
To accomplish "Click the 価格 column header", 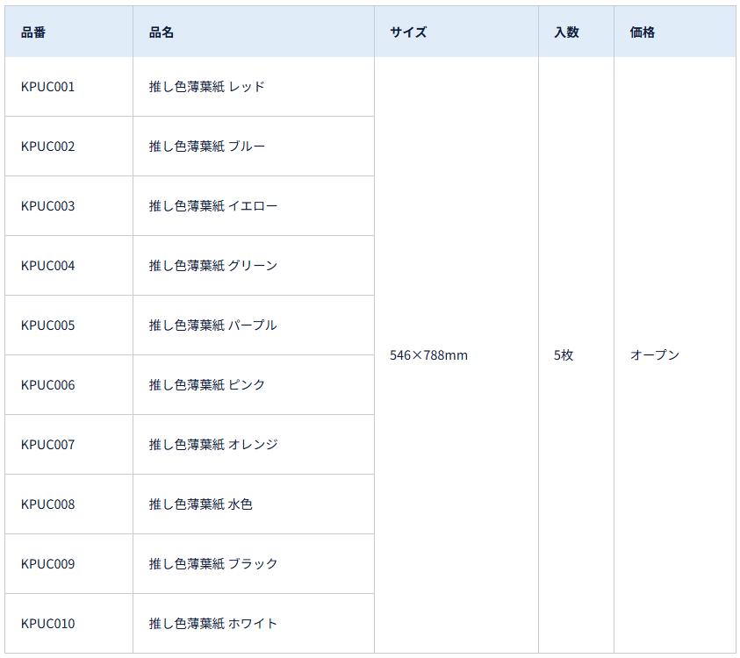I will tap(643, 32).
